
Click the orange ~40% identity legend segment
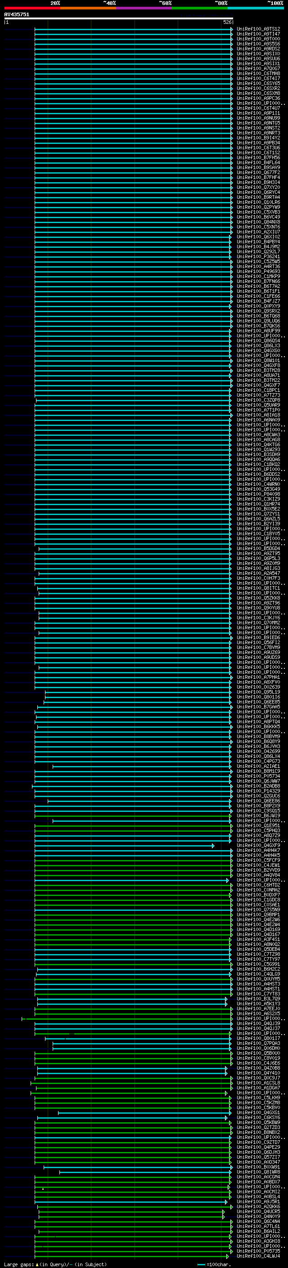pyautogui.click(x=88, y=8)
